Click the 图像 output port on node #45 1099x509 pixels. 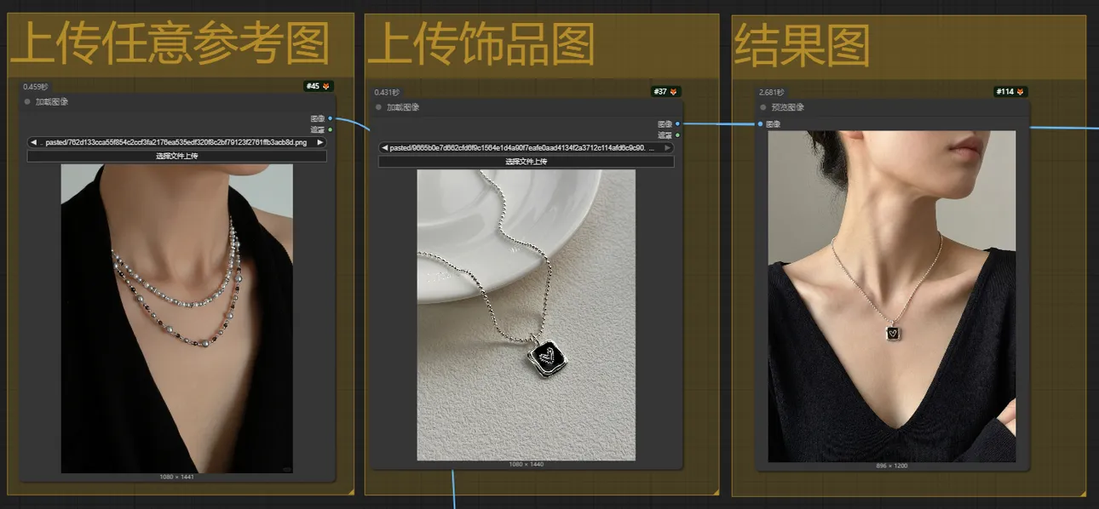pyautogui.click(x=330, y=118)
